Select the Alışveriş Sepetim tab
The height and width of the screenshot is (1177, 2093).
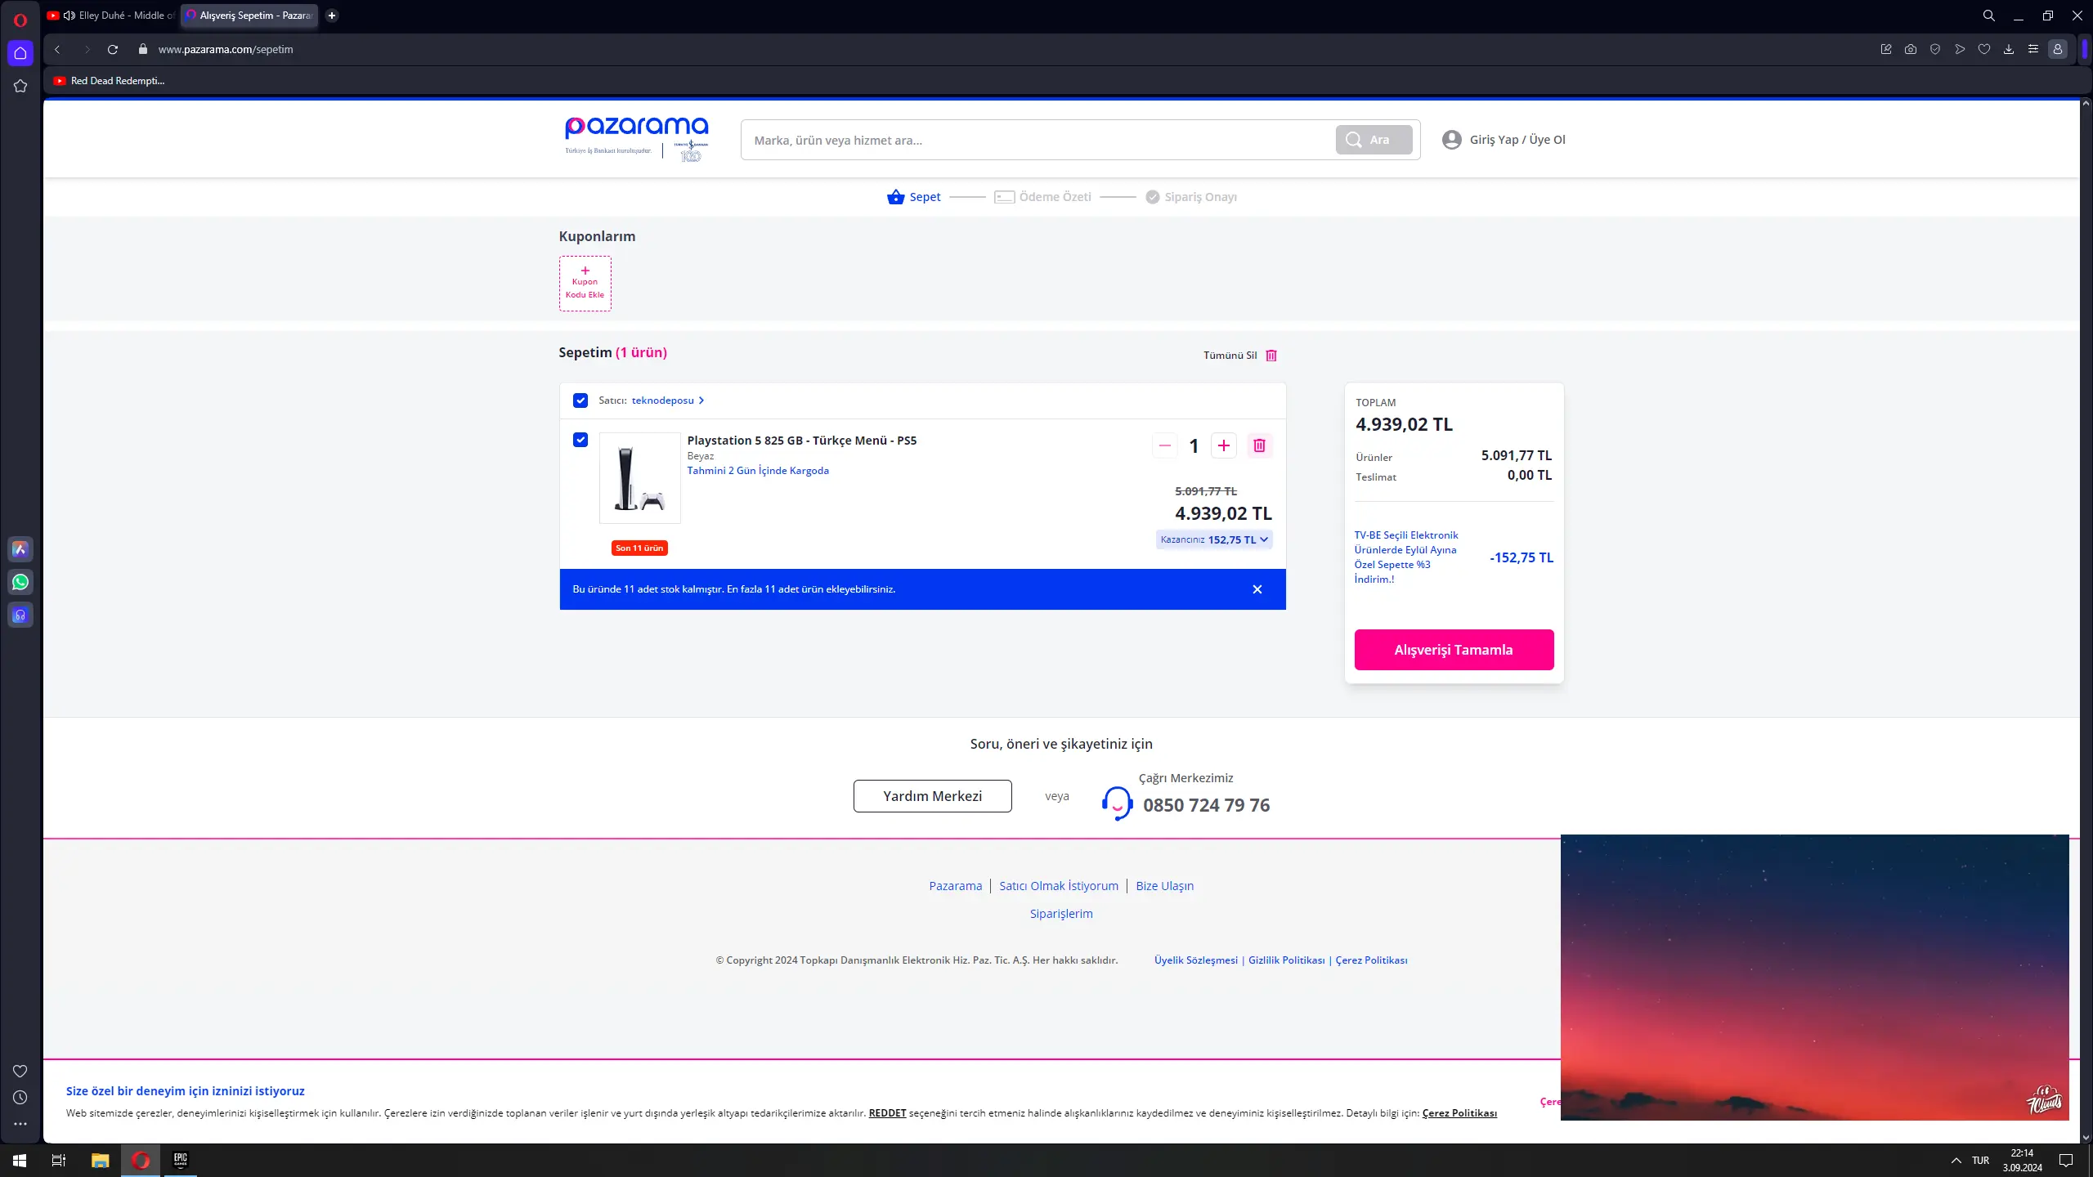click(249, 16)
